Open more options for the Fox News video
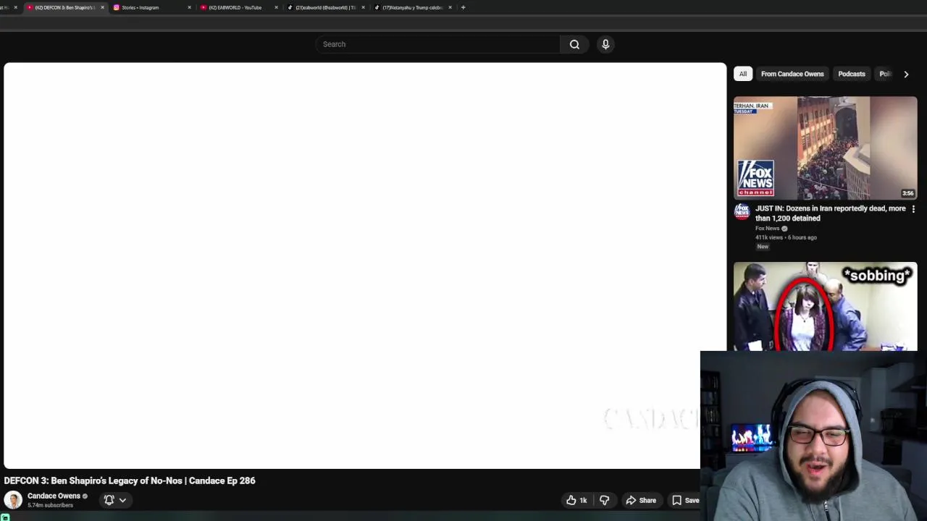 pyautogui.click(x=913, y=209)
